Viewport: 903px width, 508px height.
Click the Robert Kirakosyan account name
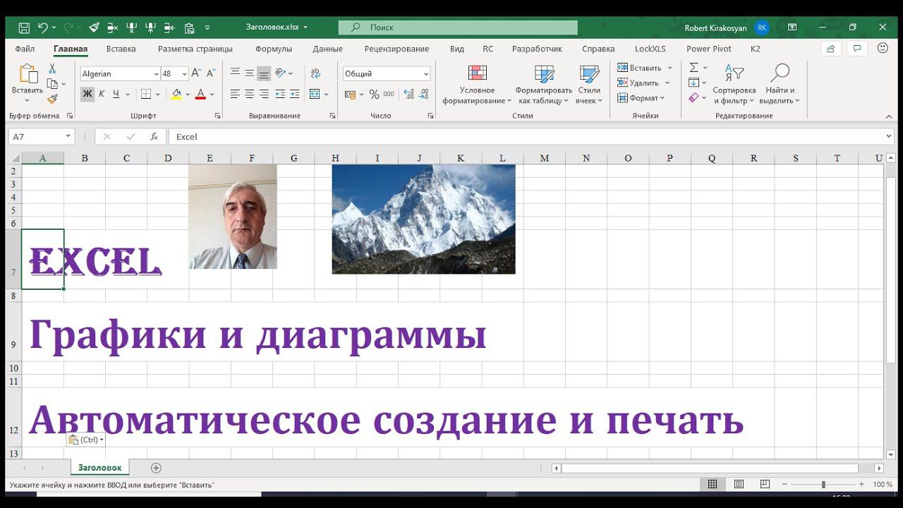click(716, 28)
